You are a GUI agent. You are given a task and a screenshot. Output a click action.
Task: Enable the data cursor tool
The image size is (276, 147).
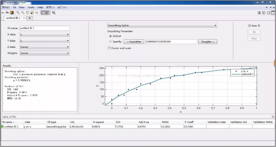pyautogui.click(x=32, y=13)
